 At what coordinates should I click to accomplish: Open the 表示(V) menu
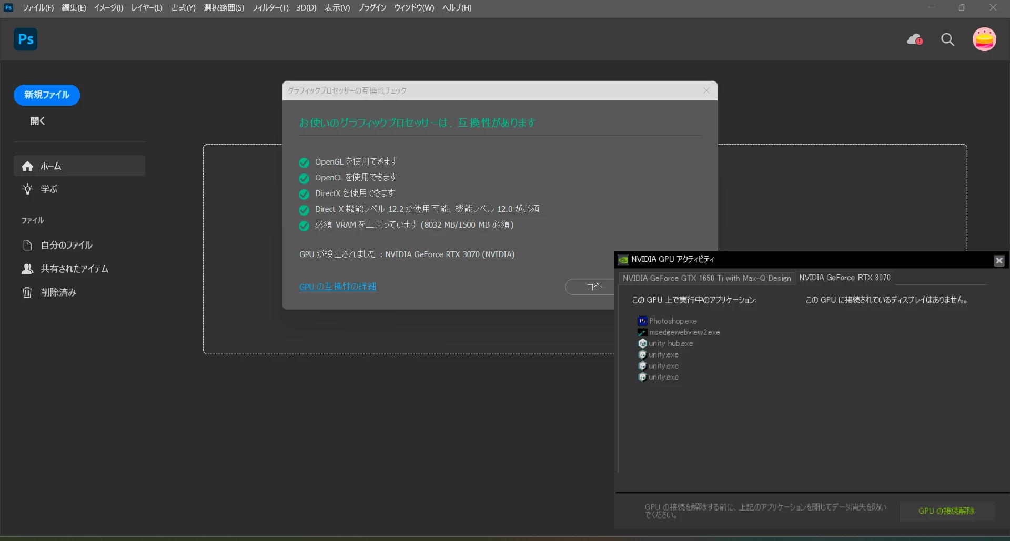[x=337, y=7]
